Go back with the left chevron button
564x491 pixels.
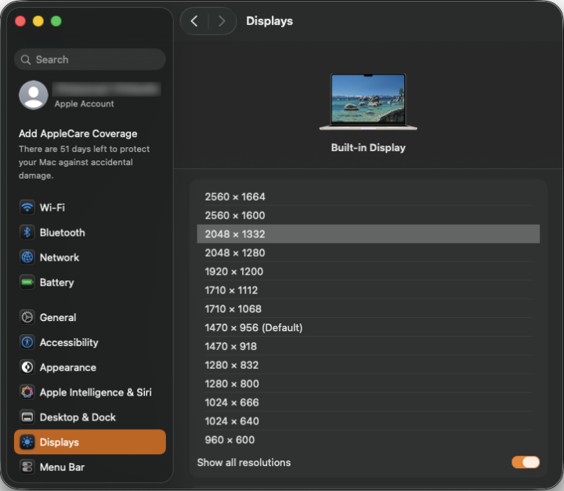tap(195, 21)
